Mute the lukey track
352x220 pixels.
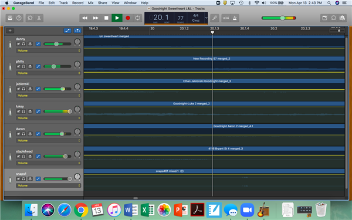[19, 111]
